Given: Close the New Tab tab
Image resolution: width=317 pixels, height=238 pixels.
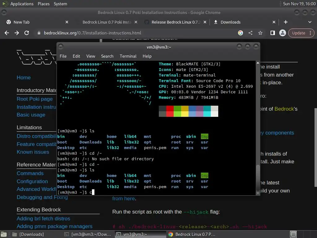Looking at the screenshot, I should [x=67, y=22].
